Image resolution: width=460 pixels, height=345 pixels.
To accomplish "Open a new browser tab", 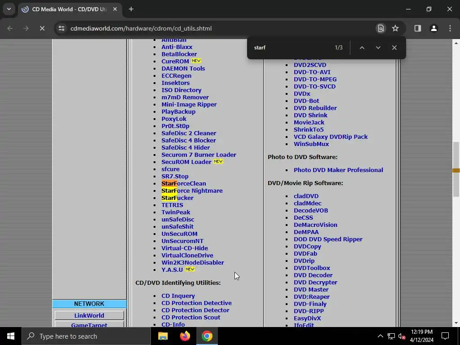I will pyautogui.click(x=131, y=9).
